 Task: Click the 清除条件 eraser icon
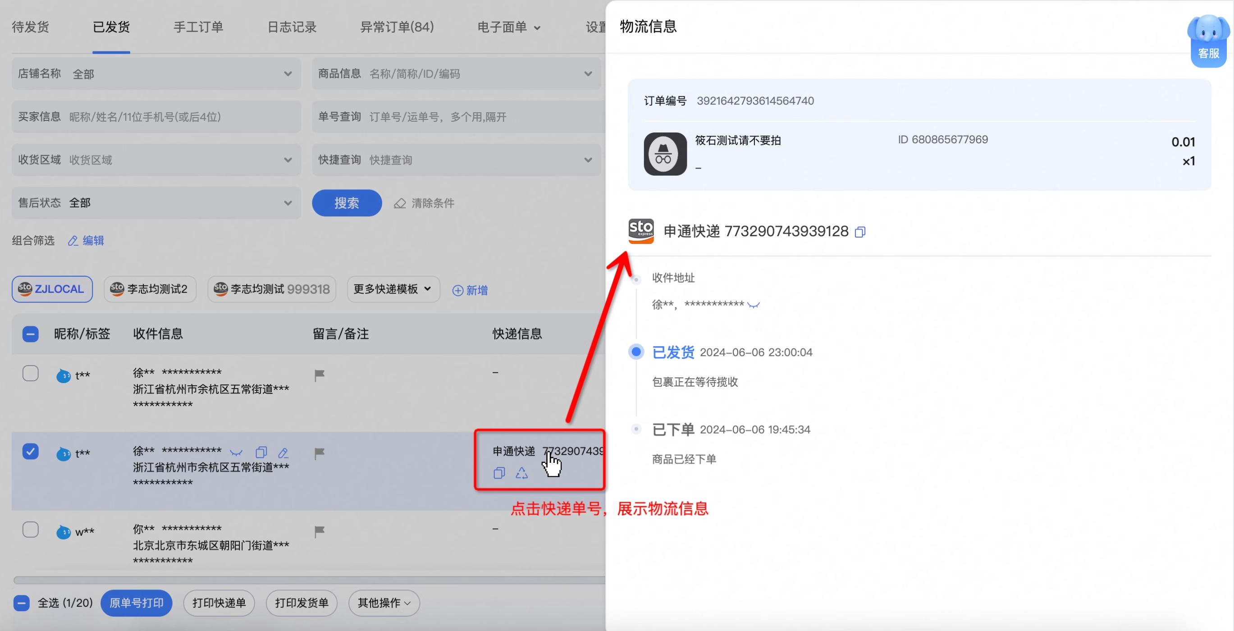pos(399,204)
